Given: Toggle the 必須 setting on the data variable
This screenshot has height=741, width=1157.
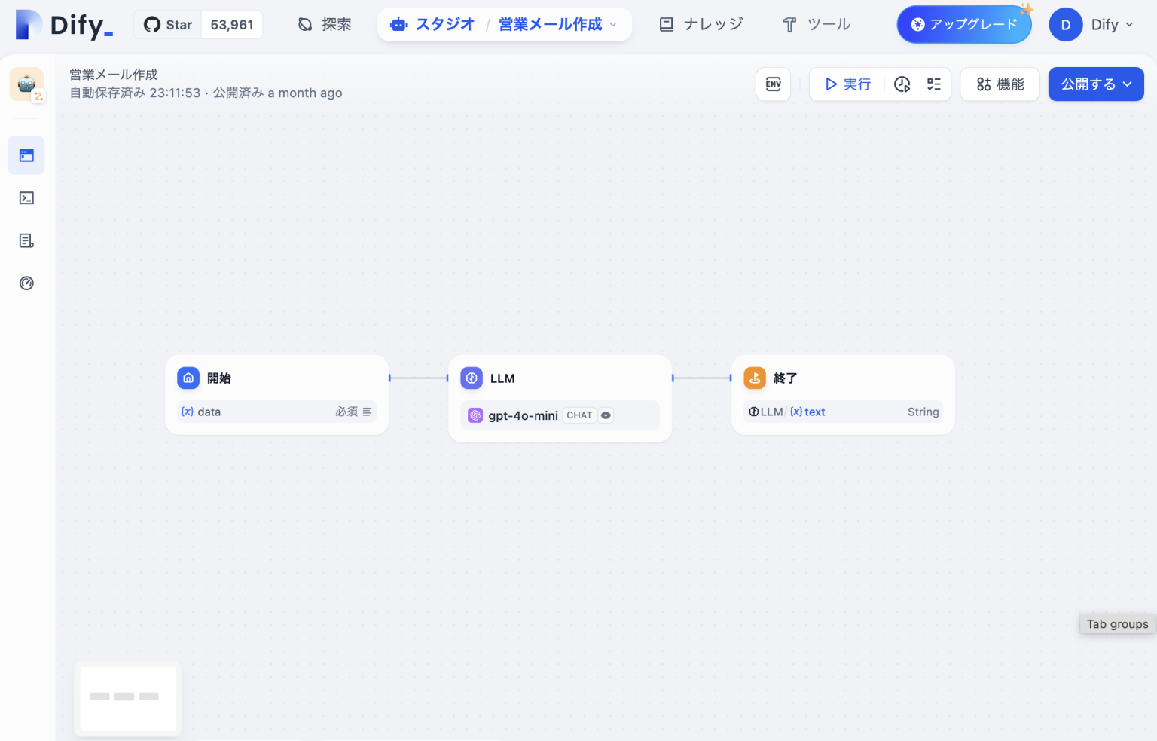Looking at the screenshot, I should 347,412.
